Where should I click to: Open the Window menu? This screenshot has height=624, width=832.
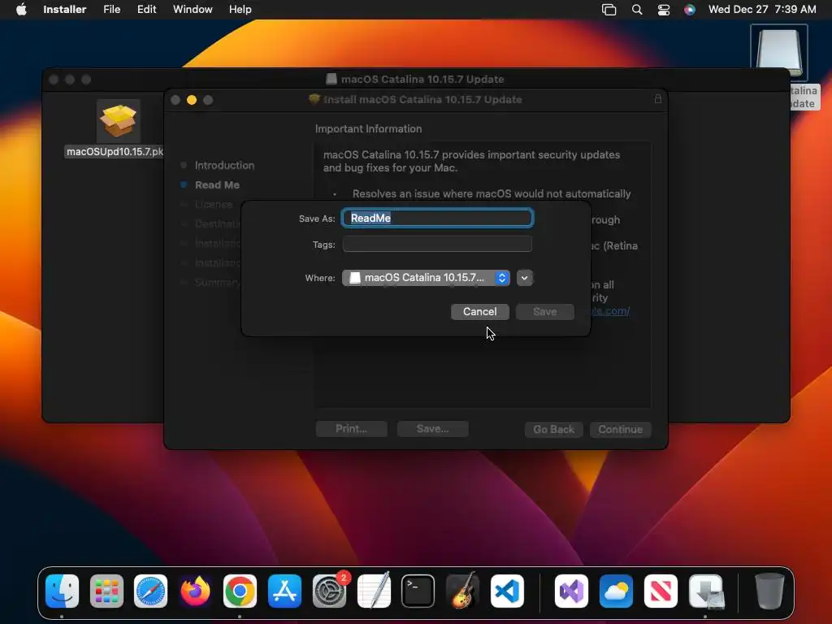[x=193, y=9]
